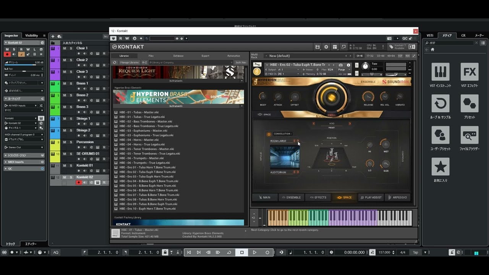This screenshot has width=489, height=275.
Task: Toggle the convolution power button
Action: [269, 134]
